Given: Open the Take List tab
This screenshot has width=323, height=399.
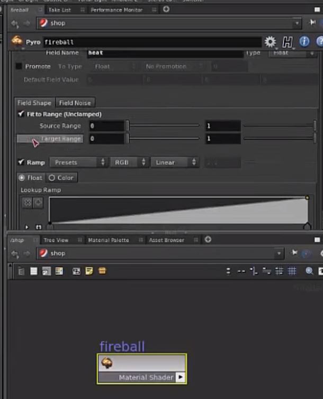Looking at the screenshot, I should 60,10.
